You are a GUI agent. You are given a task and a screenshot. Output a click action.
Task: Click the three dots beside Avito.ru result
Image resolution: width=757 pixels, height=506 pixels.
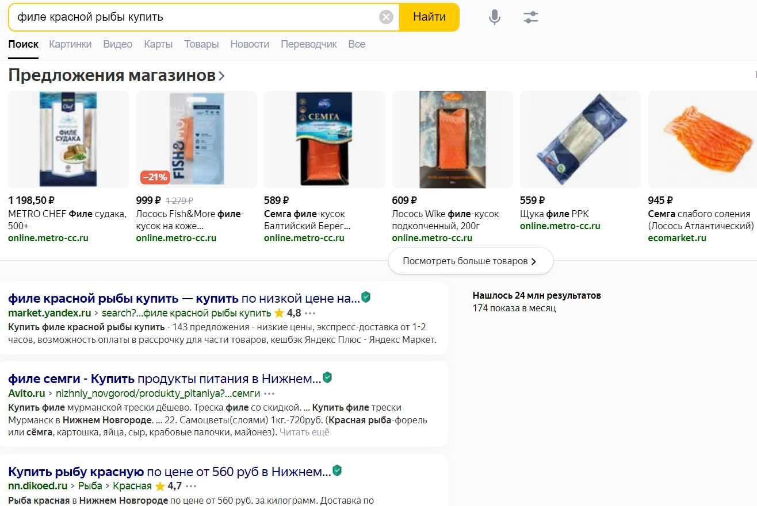tap(269, 394)
